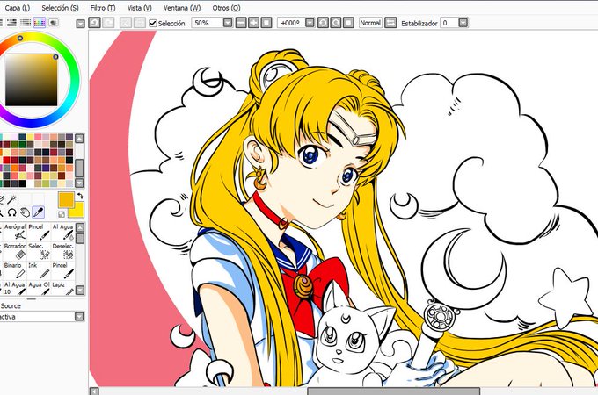Open dropdown arrow left of undo
The height and width of the screenshot is (395, 598).
80,24
